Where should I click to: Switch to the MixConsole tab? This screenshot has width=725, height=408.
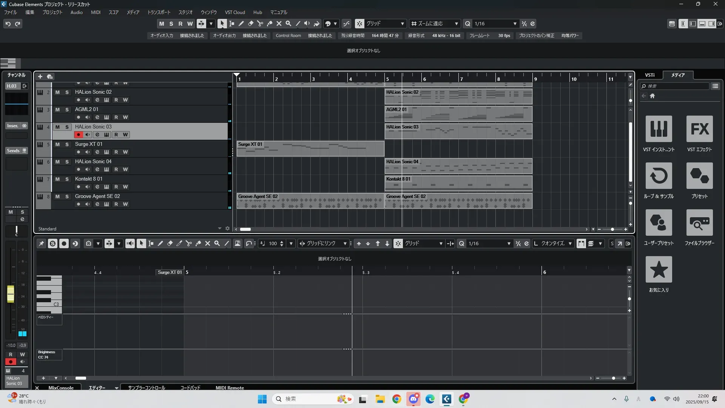pos(61,388)
